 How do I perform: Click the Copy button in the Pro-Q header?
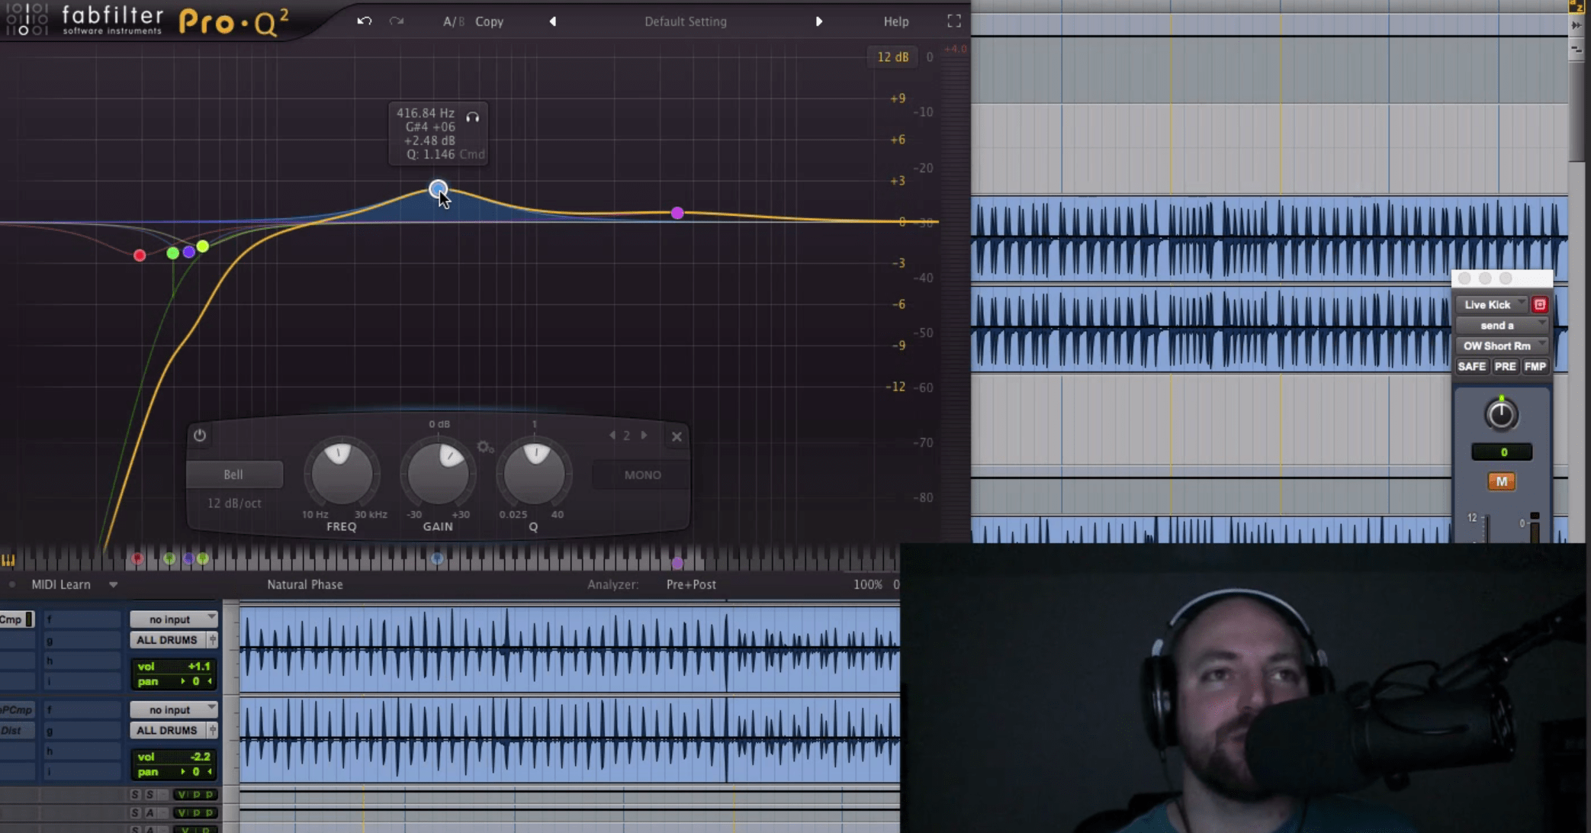tap(488, 21)
